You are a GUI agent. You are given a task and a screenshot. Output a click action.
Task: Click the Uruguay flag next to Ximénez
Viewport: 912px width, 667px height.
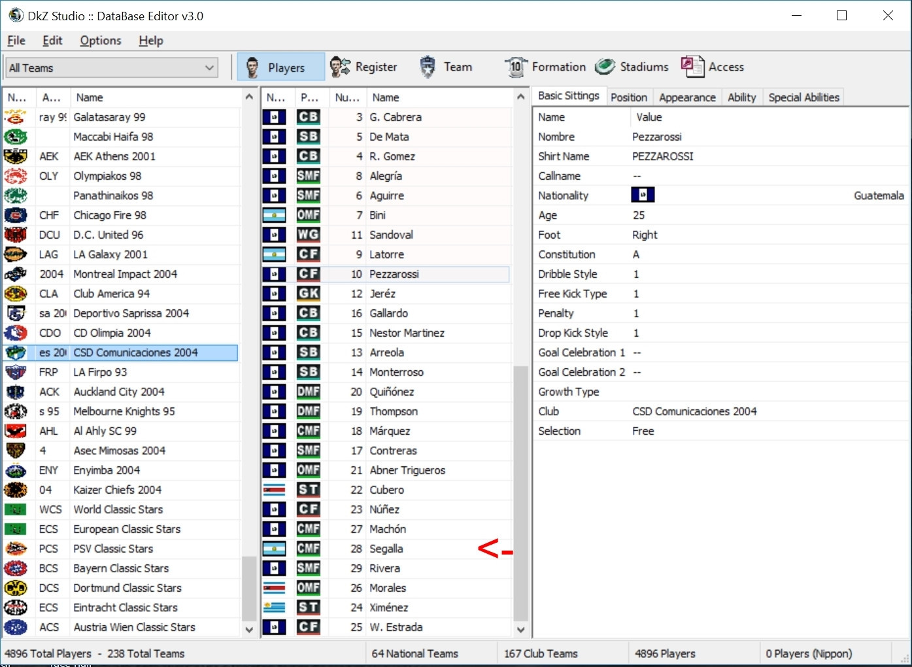pyautogui.click(x=275, y=607)
